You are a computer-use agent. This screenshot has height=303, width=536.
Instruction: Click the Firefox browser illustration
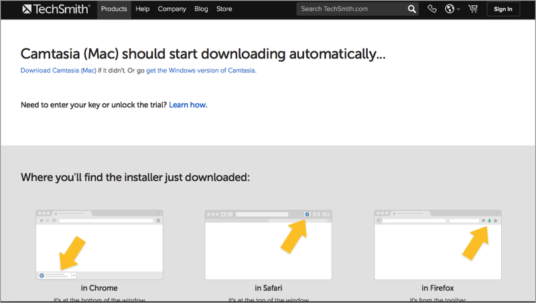(438, 245)
